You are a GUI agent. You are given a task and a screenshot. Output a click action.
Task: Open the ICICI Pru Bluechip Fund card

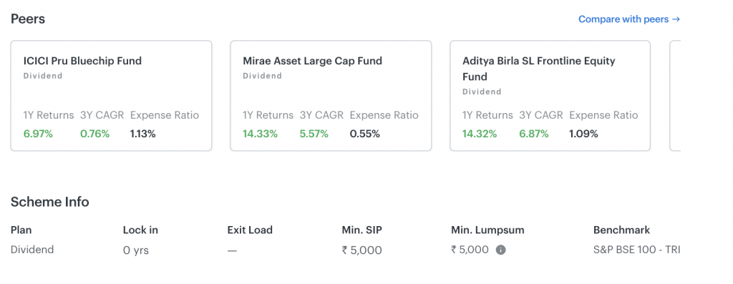[111, 96]
